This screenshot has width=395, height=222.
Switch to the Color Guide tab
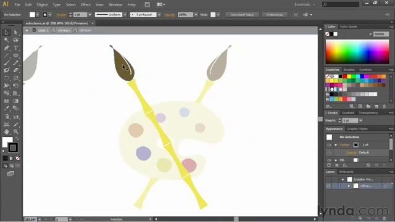(x=349, y=27)
